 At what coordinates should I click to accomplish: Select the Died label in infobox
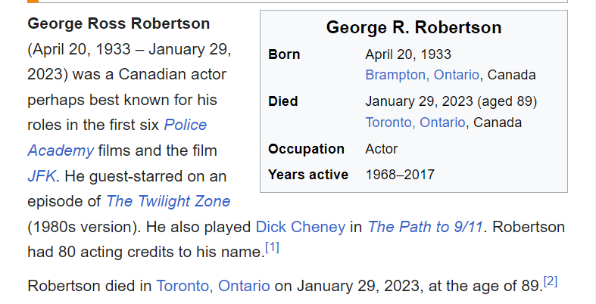283,101
